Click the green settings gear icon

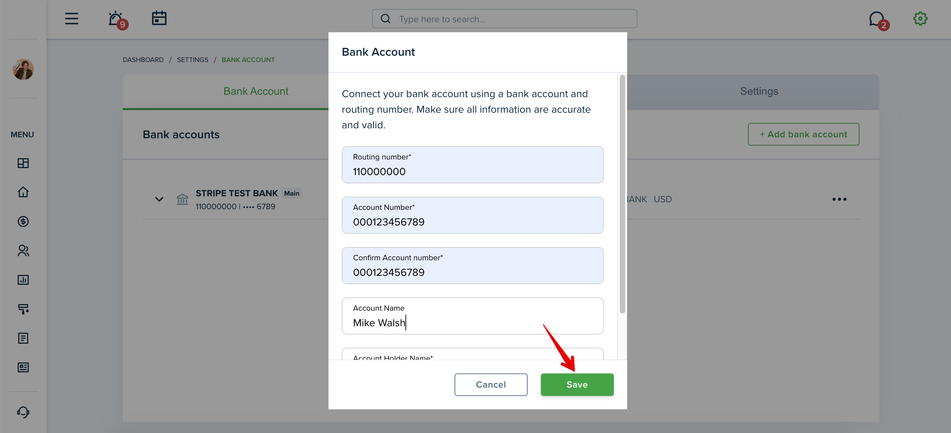(x=920, y=19)
